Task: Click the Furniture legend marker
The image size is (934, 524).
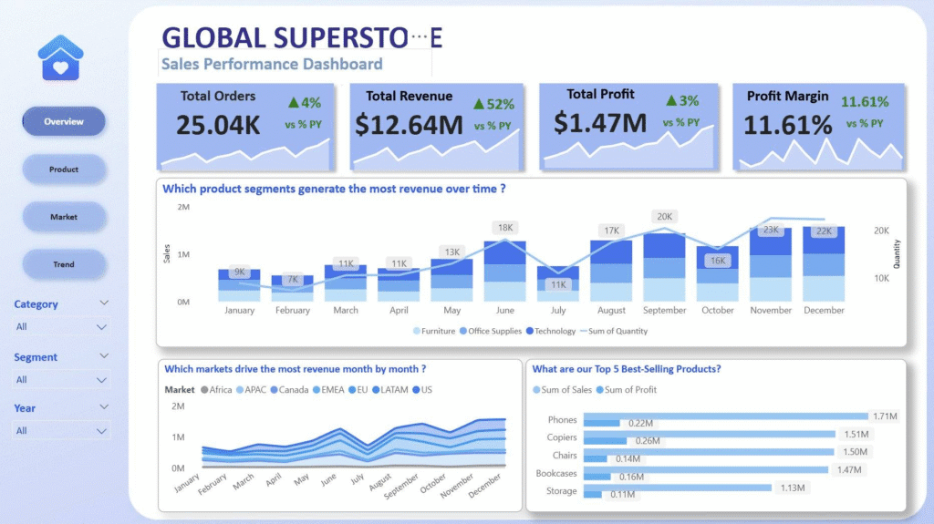Action: click(x=416, y=331)
